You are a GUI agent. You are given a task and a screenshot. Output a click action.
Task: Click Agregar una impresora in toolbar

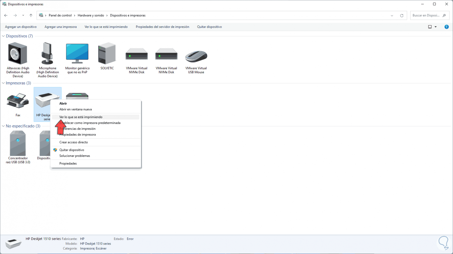(61, 27)
